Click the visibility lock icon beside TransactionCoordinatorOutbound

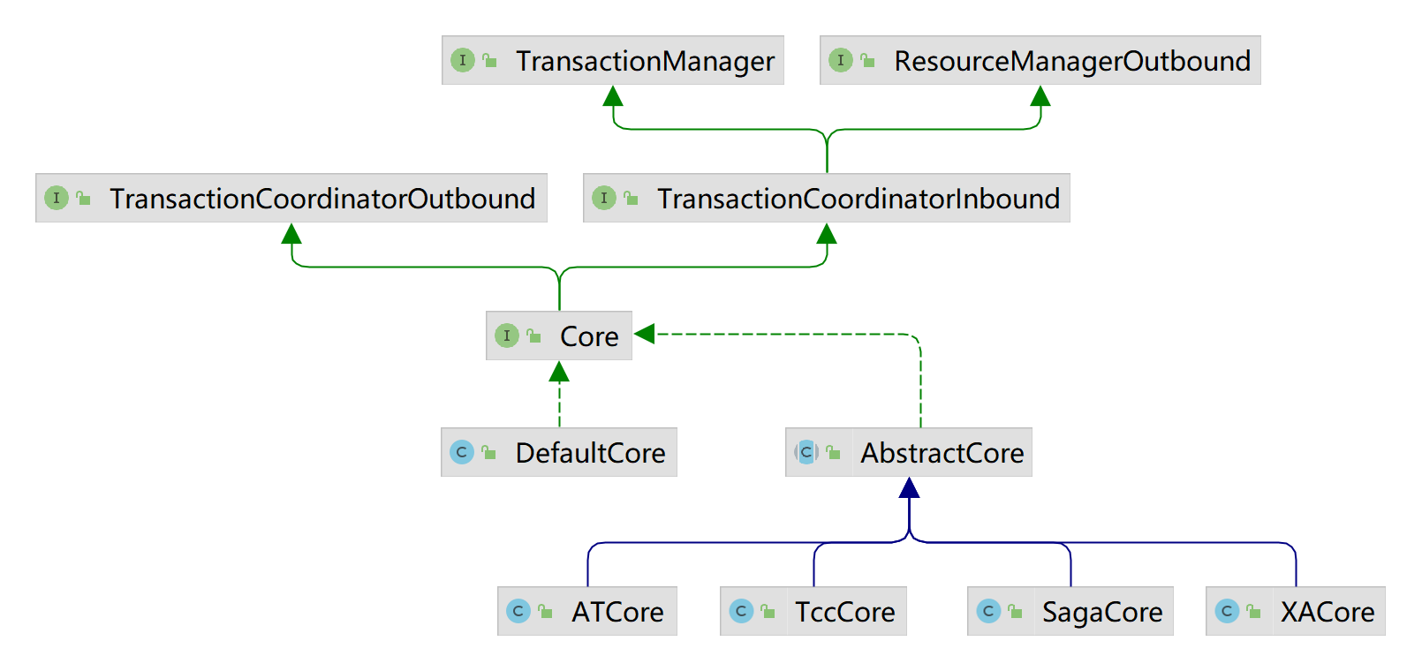[x=84, y=198]
